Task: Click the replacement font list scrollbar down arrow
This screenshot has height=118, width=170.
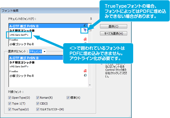Action: coord(90,85)
